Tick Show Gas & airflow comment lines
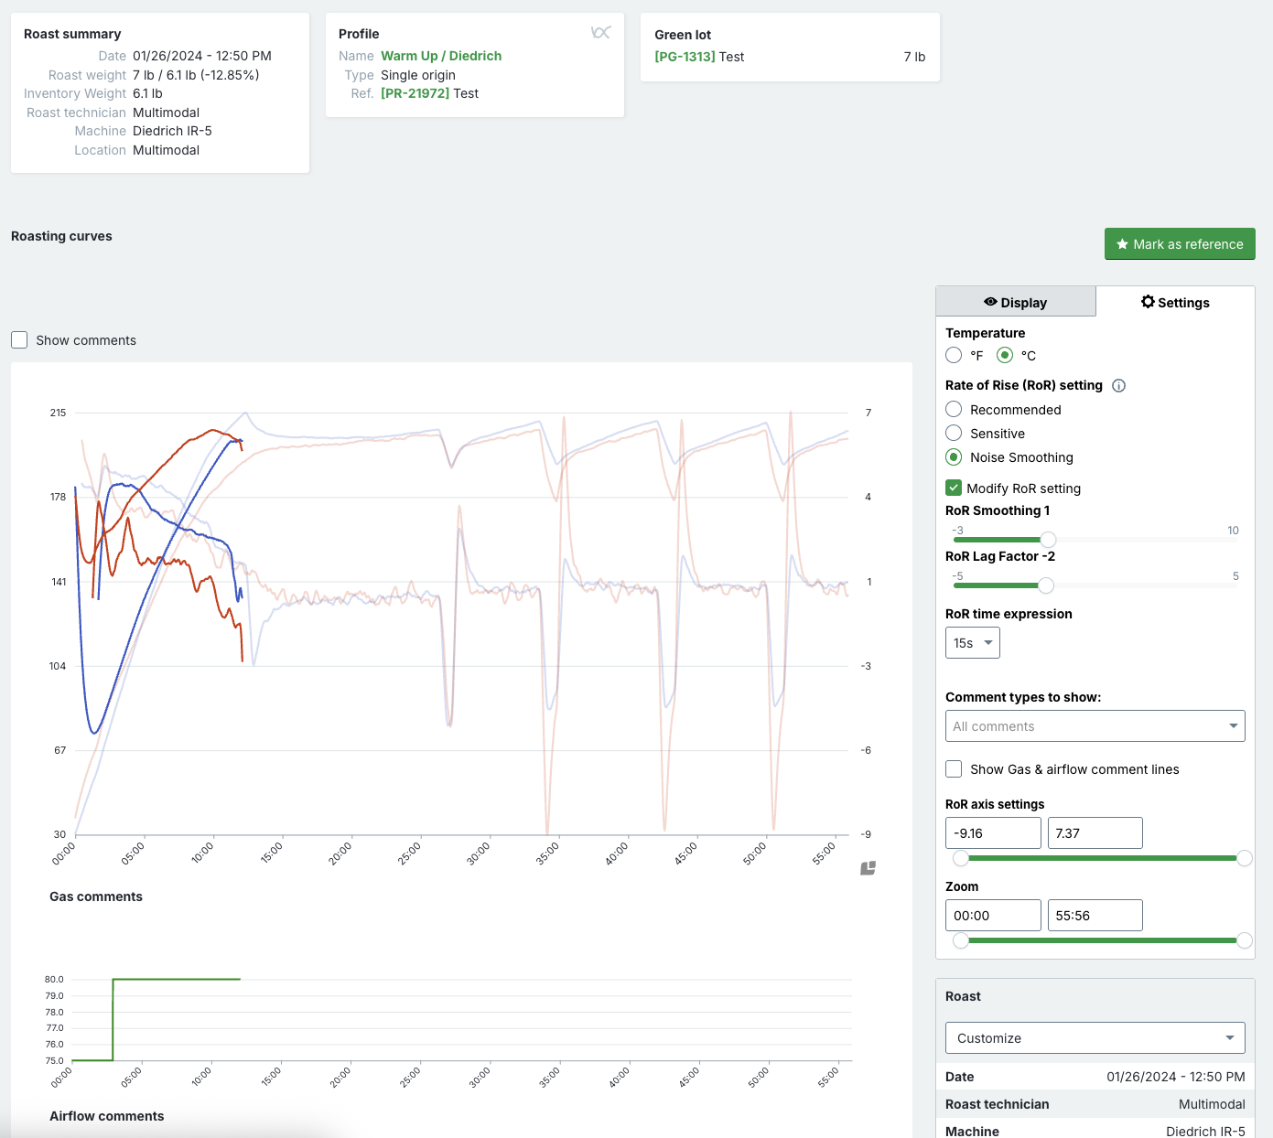This screenshot has width=1273, height=1138. [954, 769]
